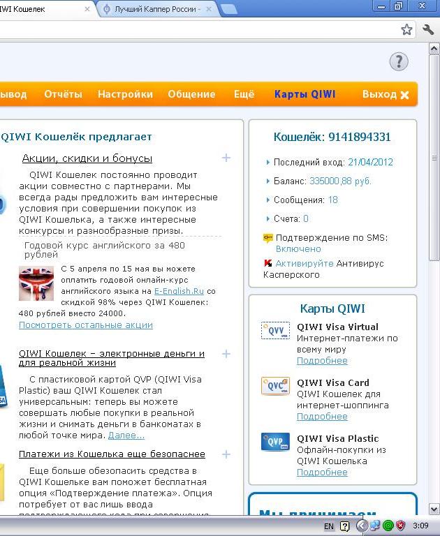Log out using the Выход button
440x536 pixels.
tap(386, 94)
